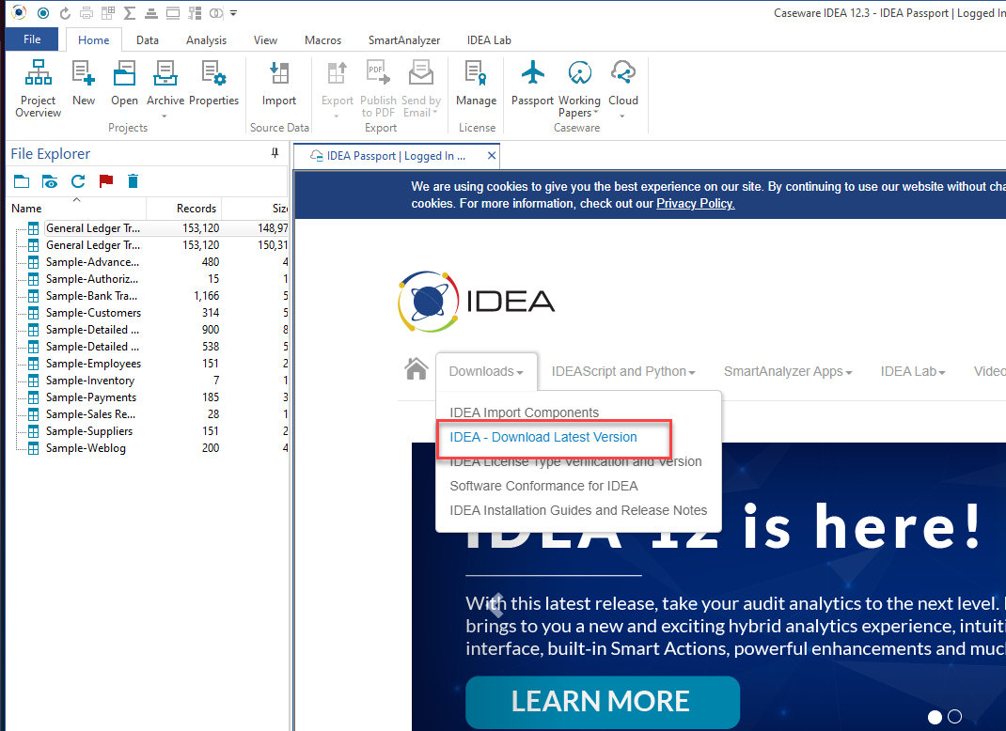The height and width of the screenshot is (731, 1006).
Task: Collapse the Downloads web menu
Action: [486, 371]
